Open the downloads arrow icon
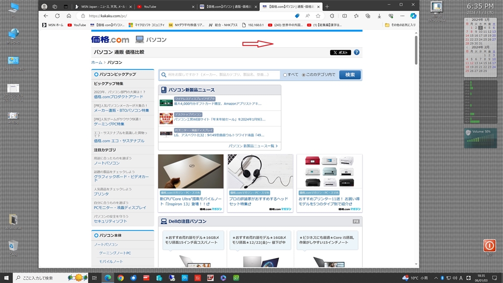This screenshot has width=503, height=283. (x=379, y=16)
